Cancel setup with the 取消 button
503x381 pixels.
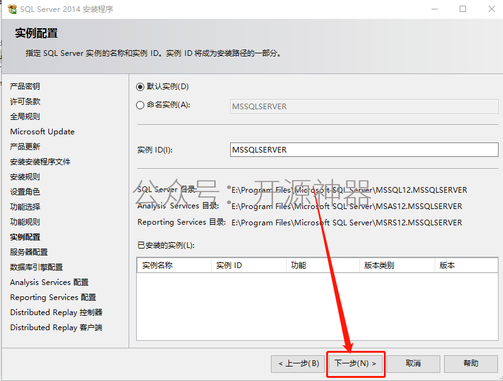[x=413, y=363]
